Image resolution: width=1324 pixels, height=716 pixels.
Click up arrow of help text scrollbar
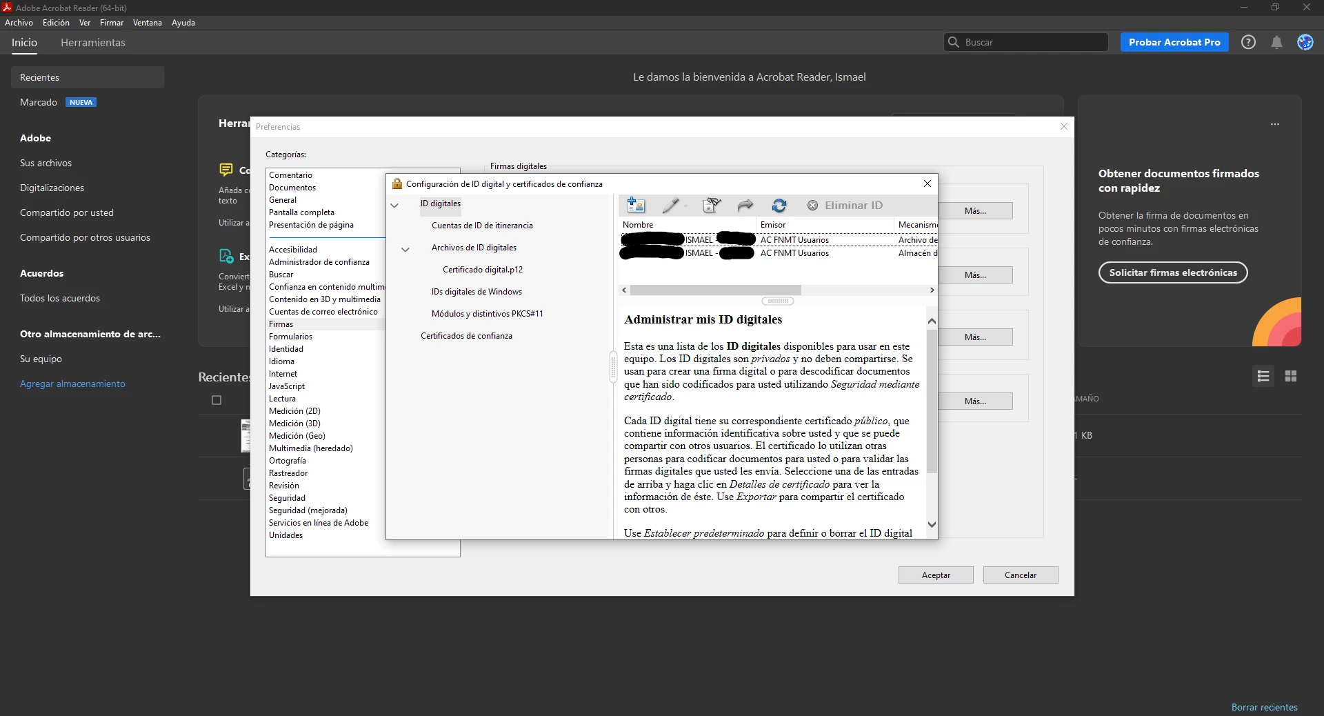pos(932,321)
